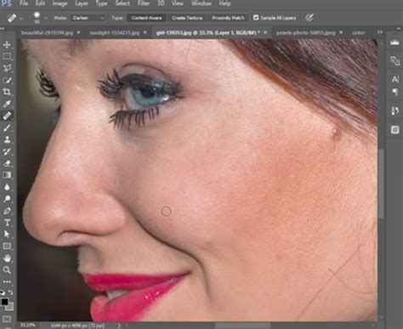The image size is (403, 329).
Task: Open the Mode dropdown set to Darken
Action: [x=88, y=18]
